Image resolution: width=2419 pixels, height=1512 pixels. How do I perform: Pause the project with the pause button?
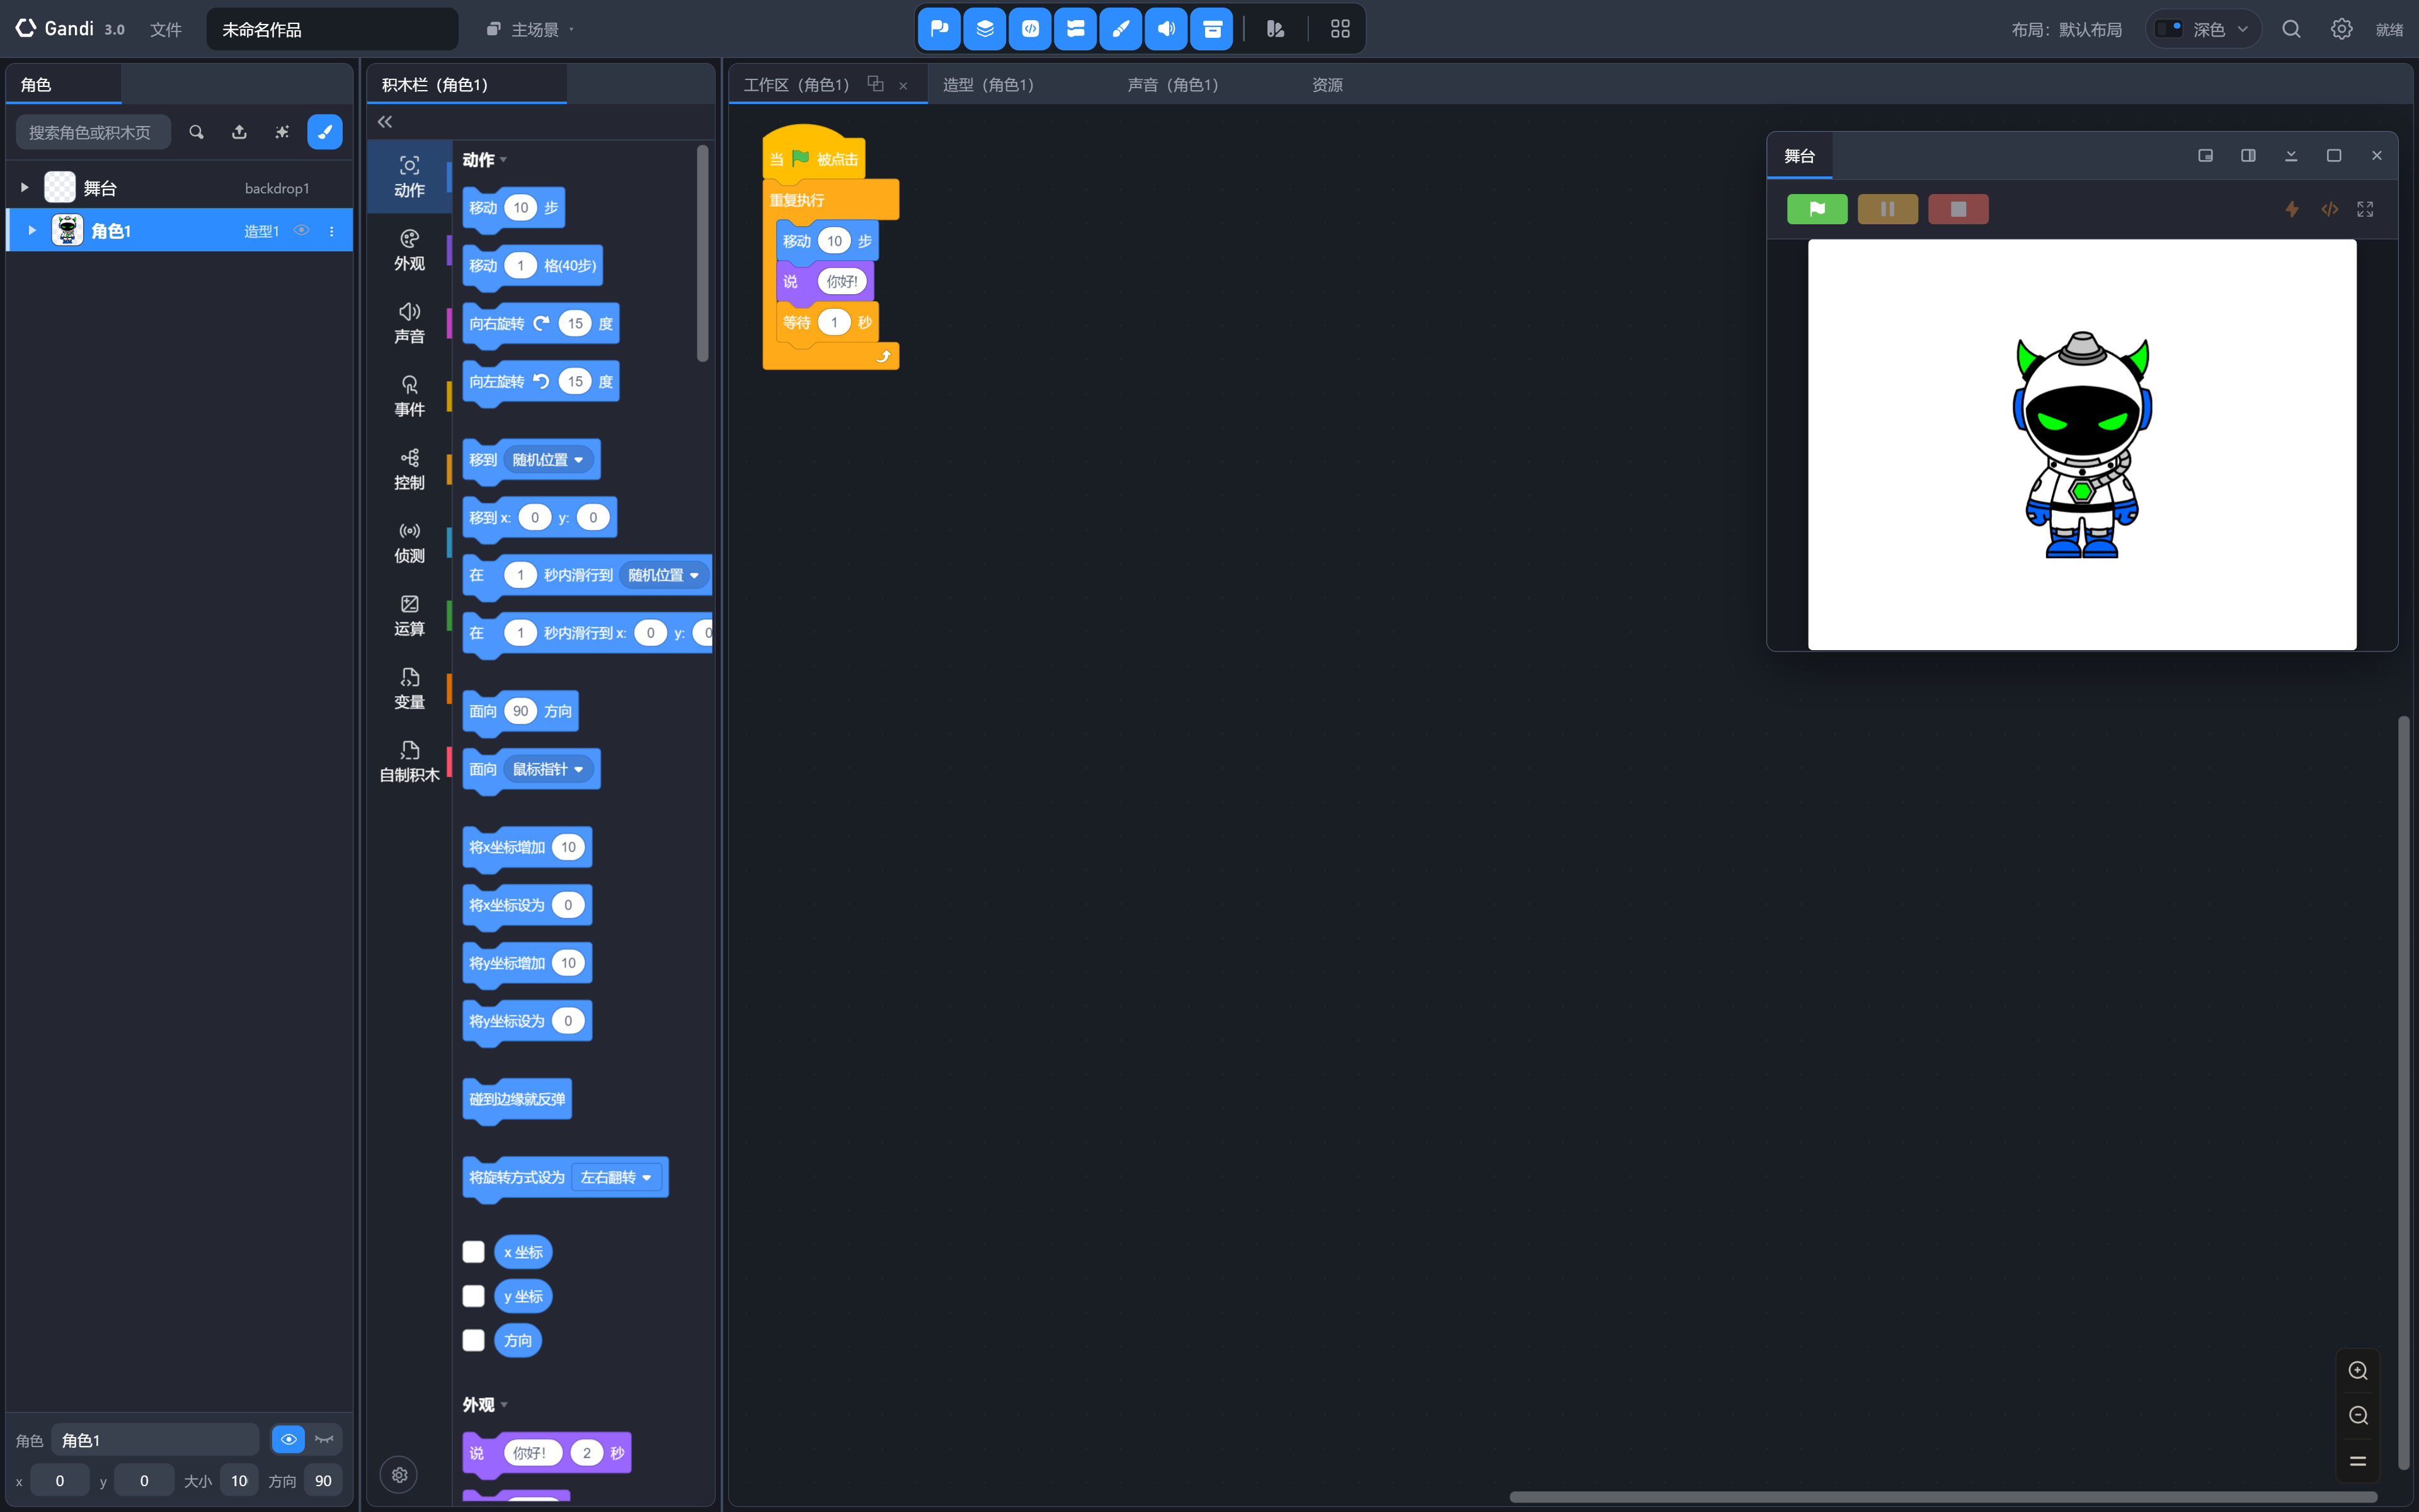click(x=1887, y=209)
